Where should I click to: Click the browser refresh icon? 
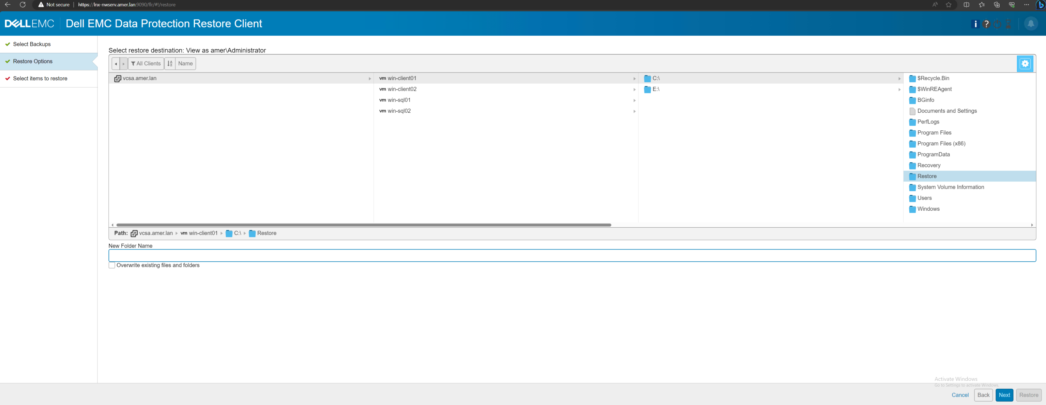23,5
